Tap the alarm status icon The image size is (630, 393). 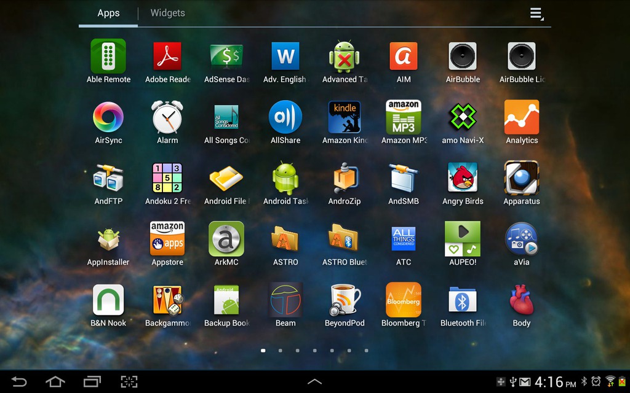coord(596,381)
